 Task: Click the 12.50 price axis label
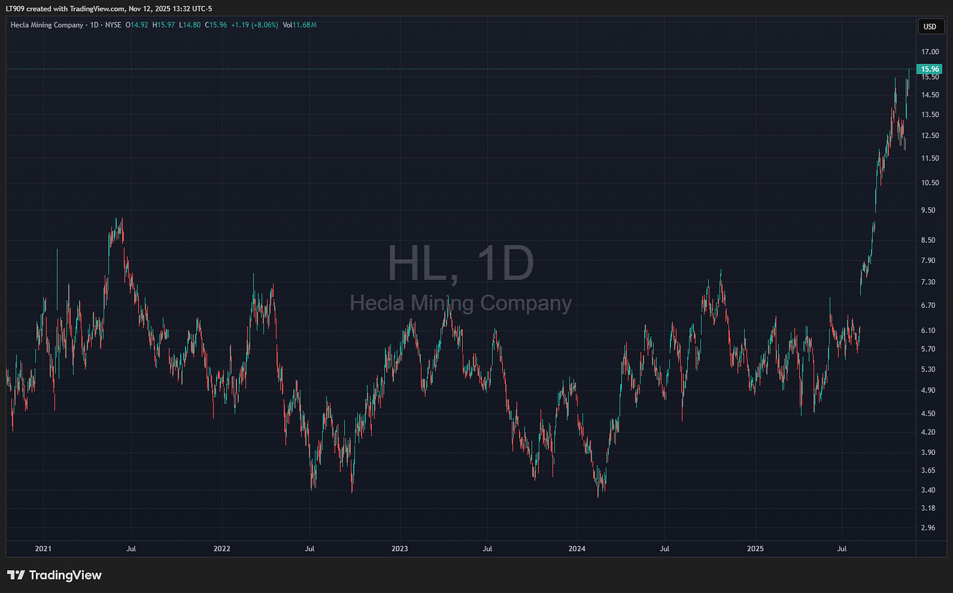[x=929, y=135]
